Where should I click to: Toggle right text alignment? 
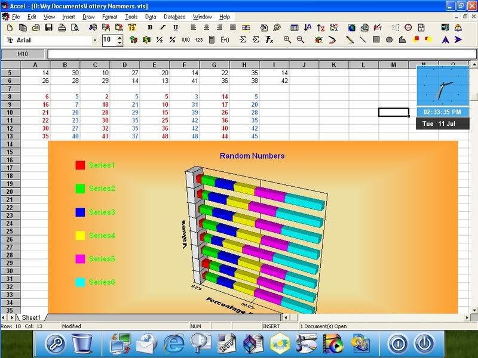[219, 27]
